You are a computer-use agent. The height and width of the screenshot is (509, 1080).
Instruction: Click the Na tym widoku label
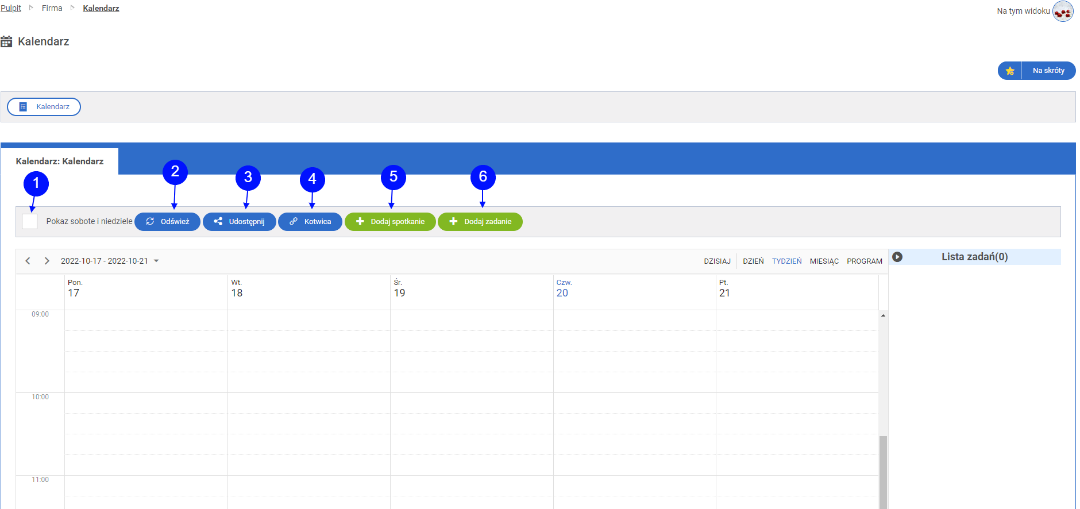1023,11
